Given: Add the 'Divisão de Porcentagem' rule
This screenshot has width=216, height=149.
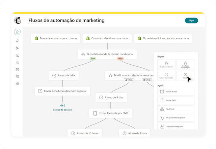Looking at the screenshot, I should coord(185,65).
